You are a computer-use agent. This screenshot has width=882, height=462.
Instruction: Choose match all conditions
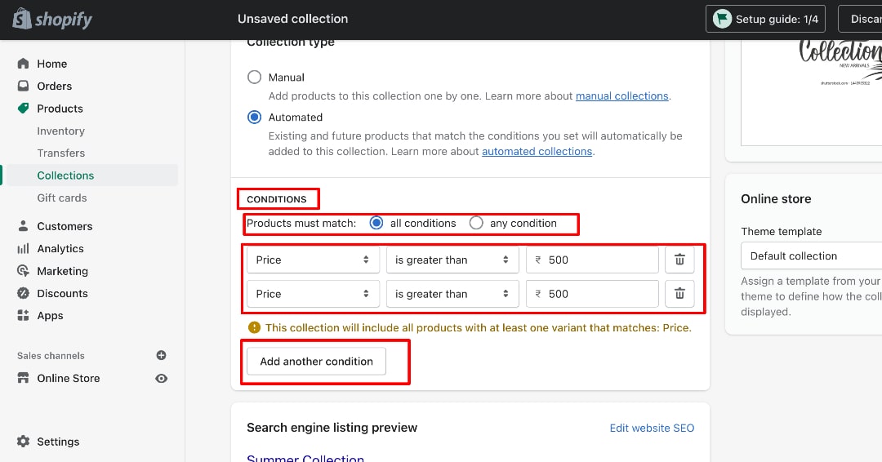(x=376, y=223)
